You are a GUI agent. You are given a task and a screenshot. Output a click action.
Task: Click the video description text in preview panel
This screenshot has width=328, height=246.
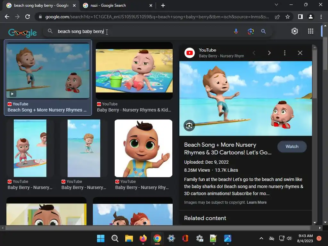point(243,186)
